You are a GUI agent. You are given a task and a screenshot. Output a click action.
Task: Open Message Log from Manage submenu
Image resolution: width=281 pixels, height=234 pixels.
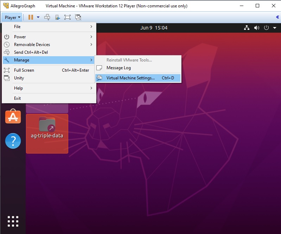pos(138,68)
